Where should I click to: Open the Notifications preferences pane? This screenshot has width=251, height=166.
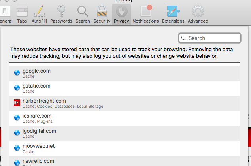coord(145,14)
